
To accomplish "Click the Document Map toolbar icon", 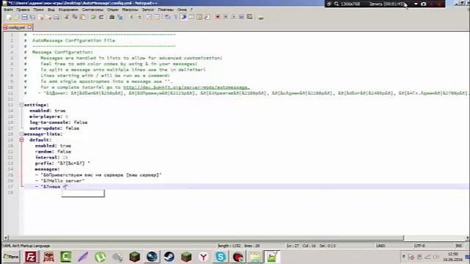I will tap(199, 17).
